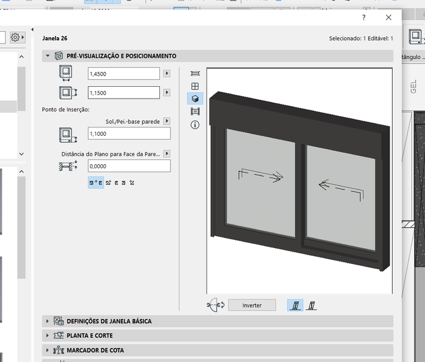This screenshot has width=425, height=362.
Task: Select the highlighted opening orientation toggle
Action: (x=295, y=305)
